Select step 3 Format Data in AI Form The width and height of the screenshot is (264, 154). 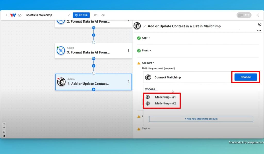[93, 51]
